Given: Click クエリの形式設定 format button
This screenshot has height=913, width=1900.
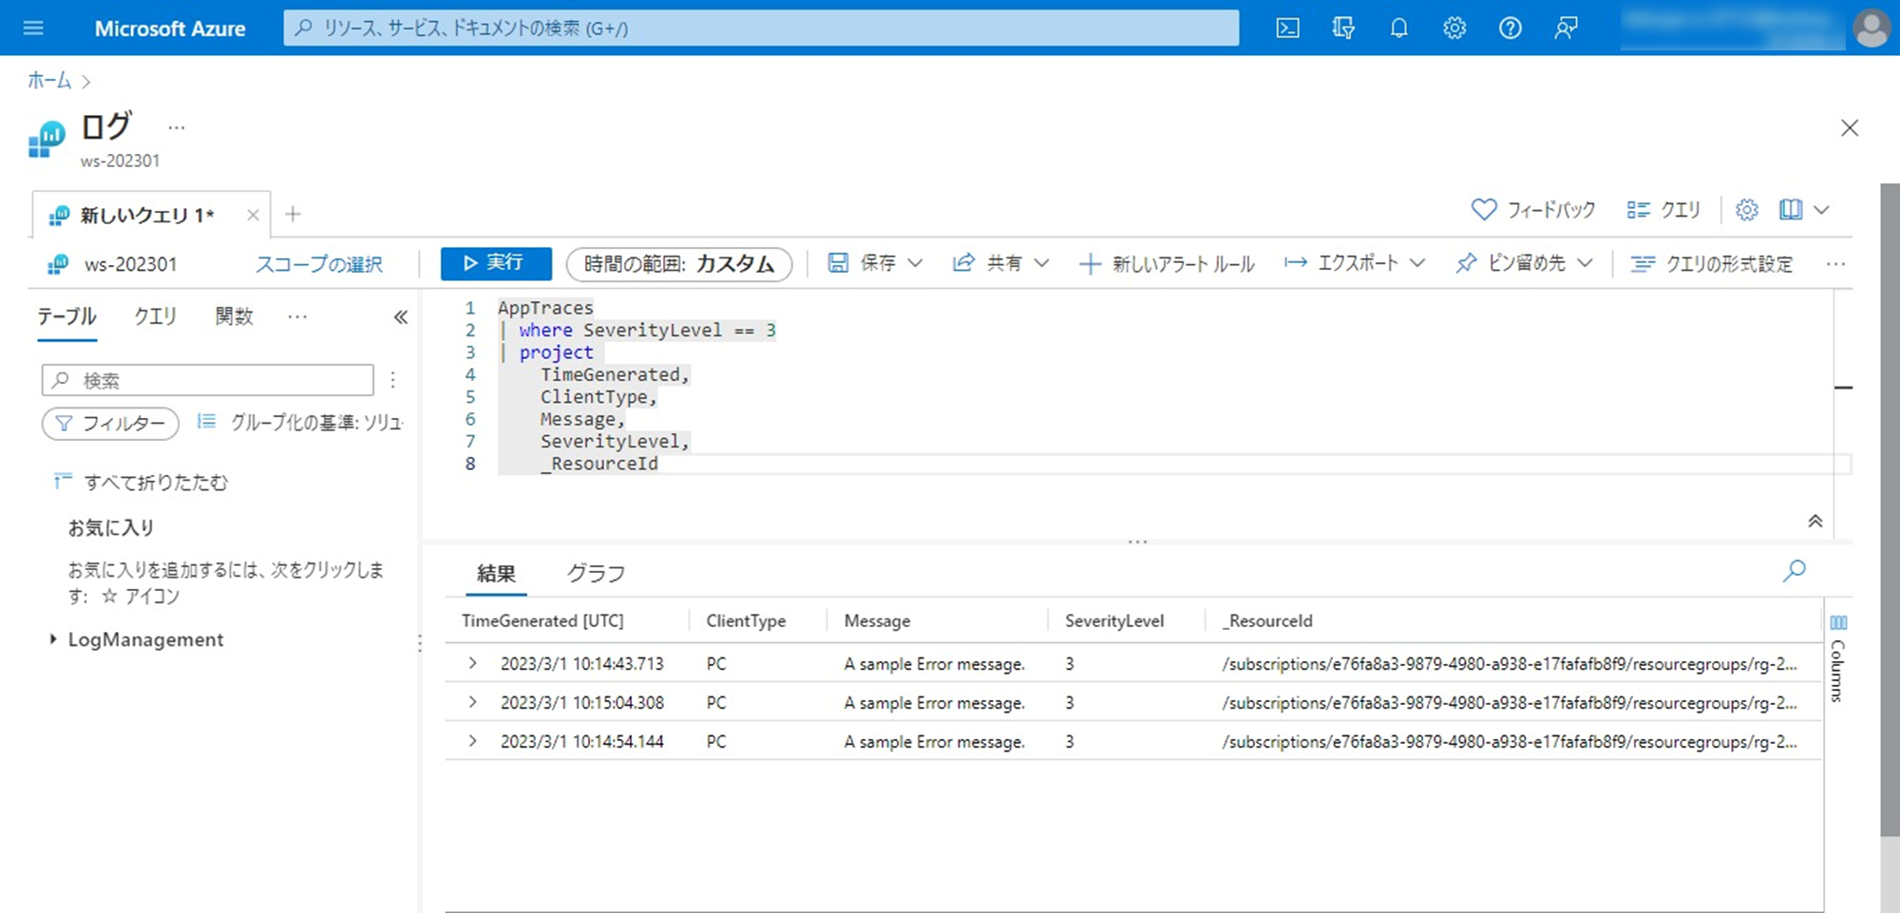Looking at the screenshot, I should click(1712, 264).
